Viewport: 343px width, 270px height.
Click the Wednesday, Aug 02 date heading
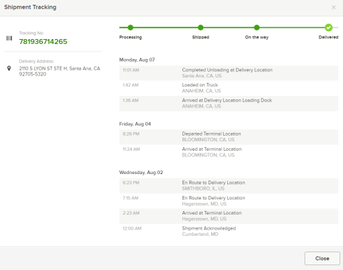coord(141,173)
